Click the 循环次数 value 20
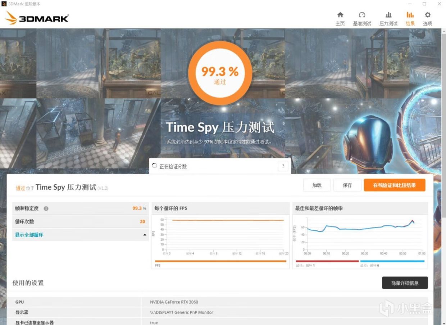The image size is (446, 325). pyautogui.click(x=142, y=222)
